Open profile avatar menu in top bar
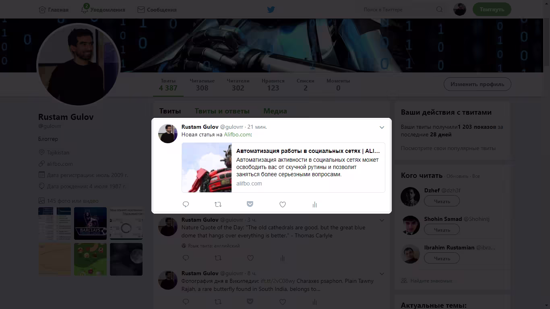The height and width of the screenshot is (309, 550). click(x=459, y=9)
